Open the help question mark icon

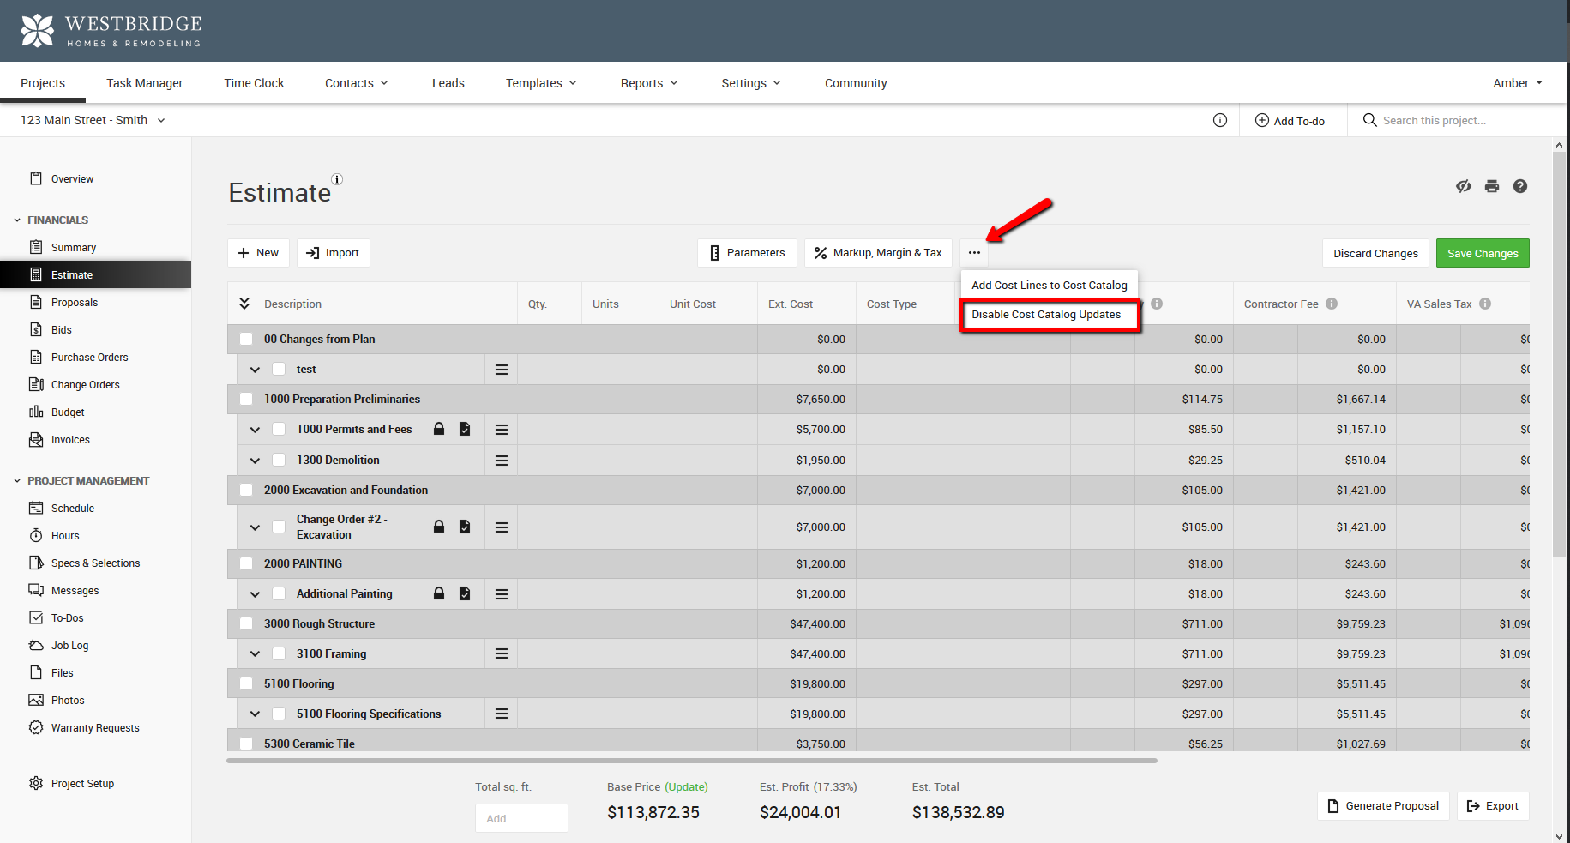(1519, 186)
